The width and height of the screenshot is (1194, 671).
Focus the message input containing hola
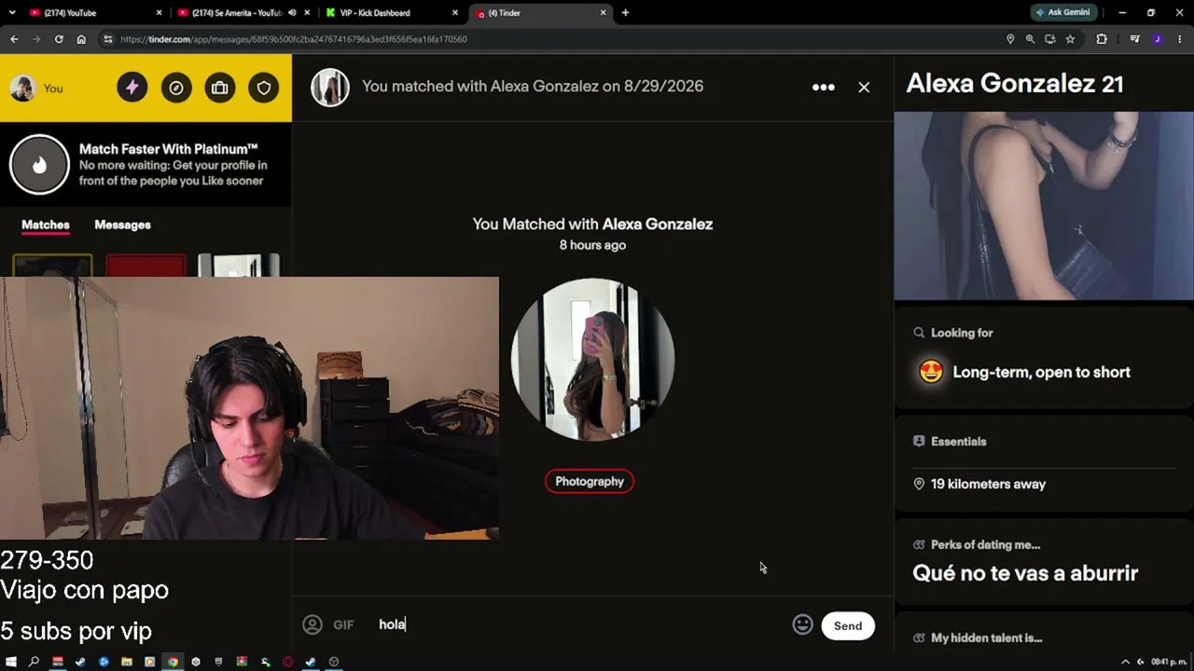pos(578,624)
